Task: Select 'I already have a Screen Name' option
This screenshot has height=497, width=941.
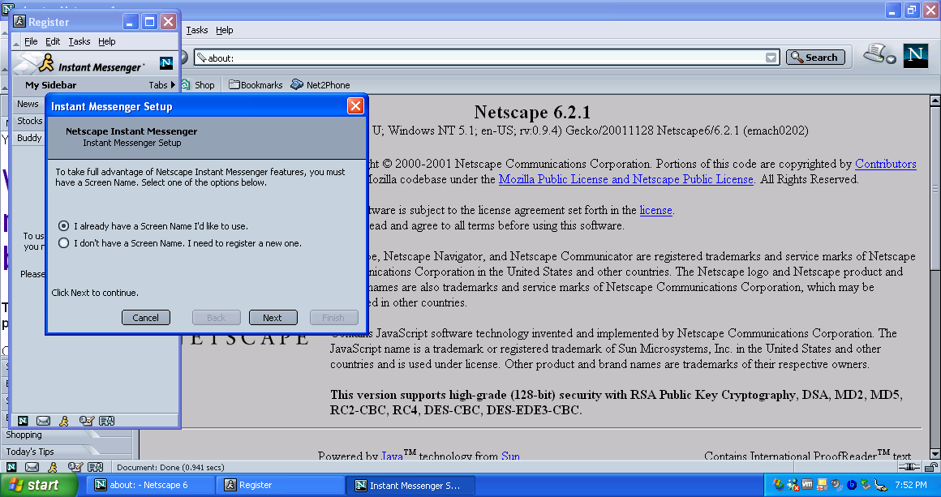Action: 64,226
